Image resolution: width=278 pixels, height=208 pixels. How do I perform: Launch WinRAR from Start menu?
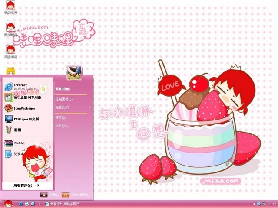[x=14, y=143]
